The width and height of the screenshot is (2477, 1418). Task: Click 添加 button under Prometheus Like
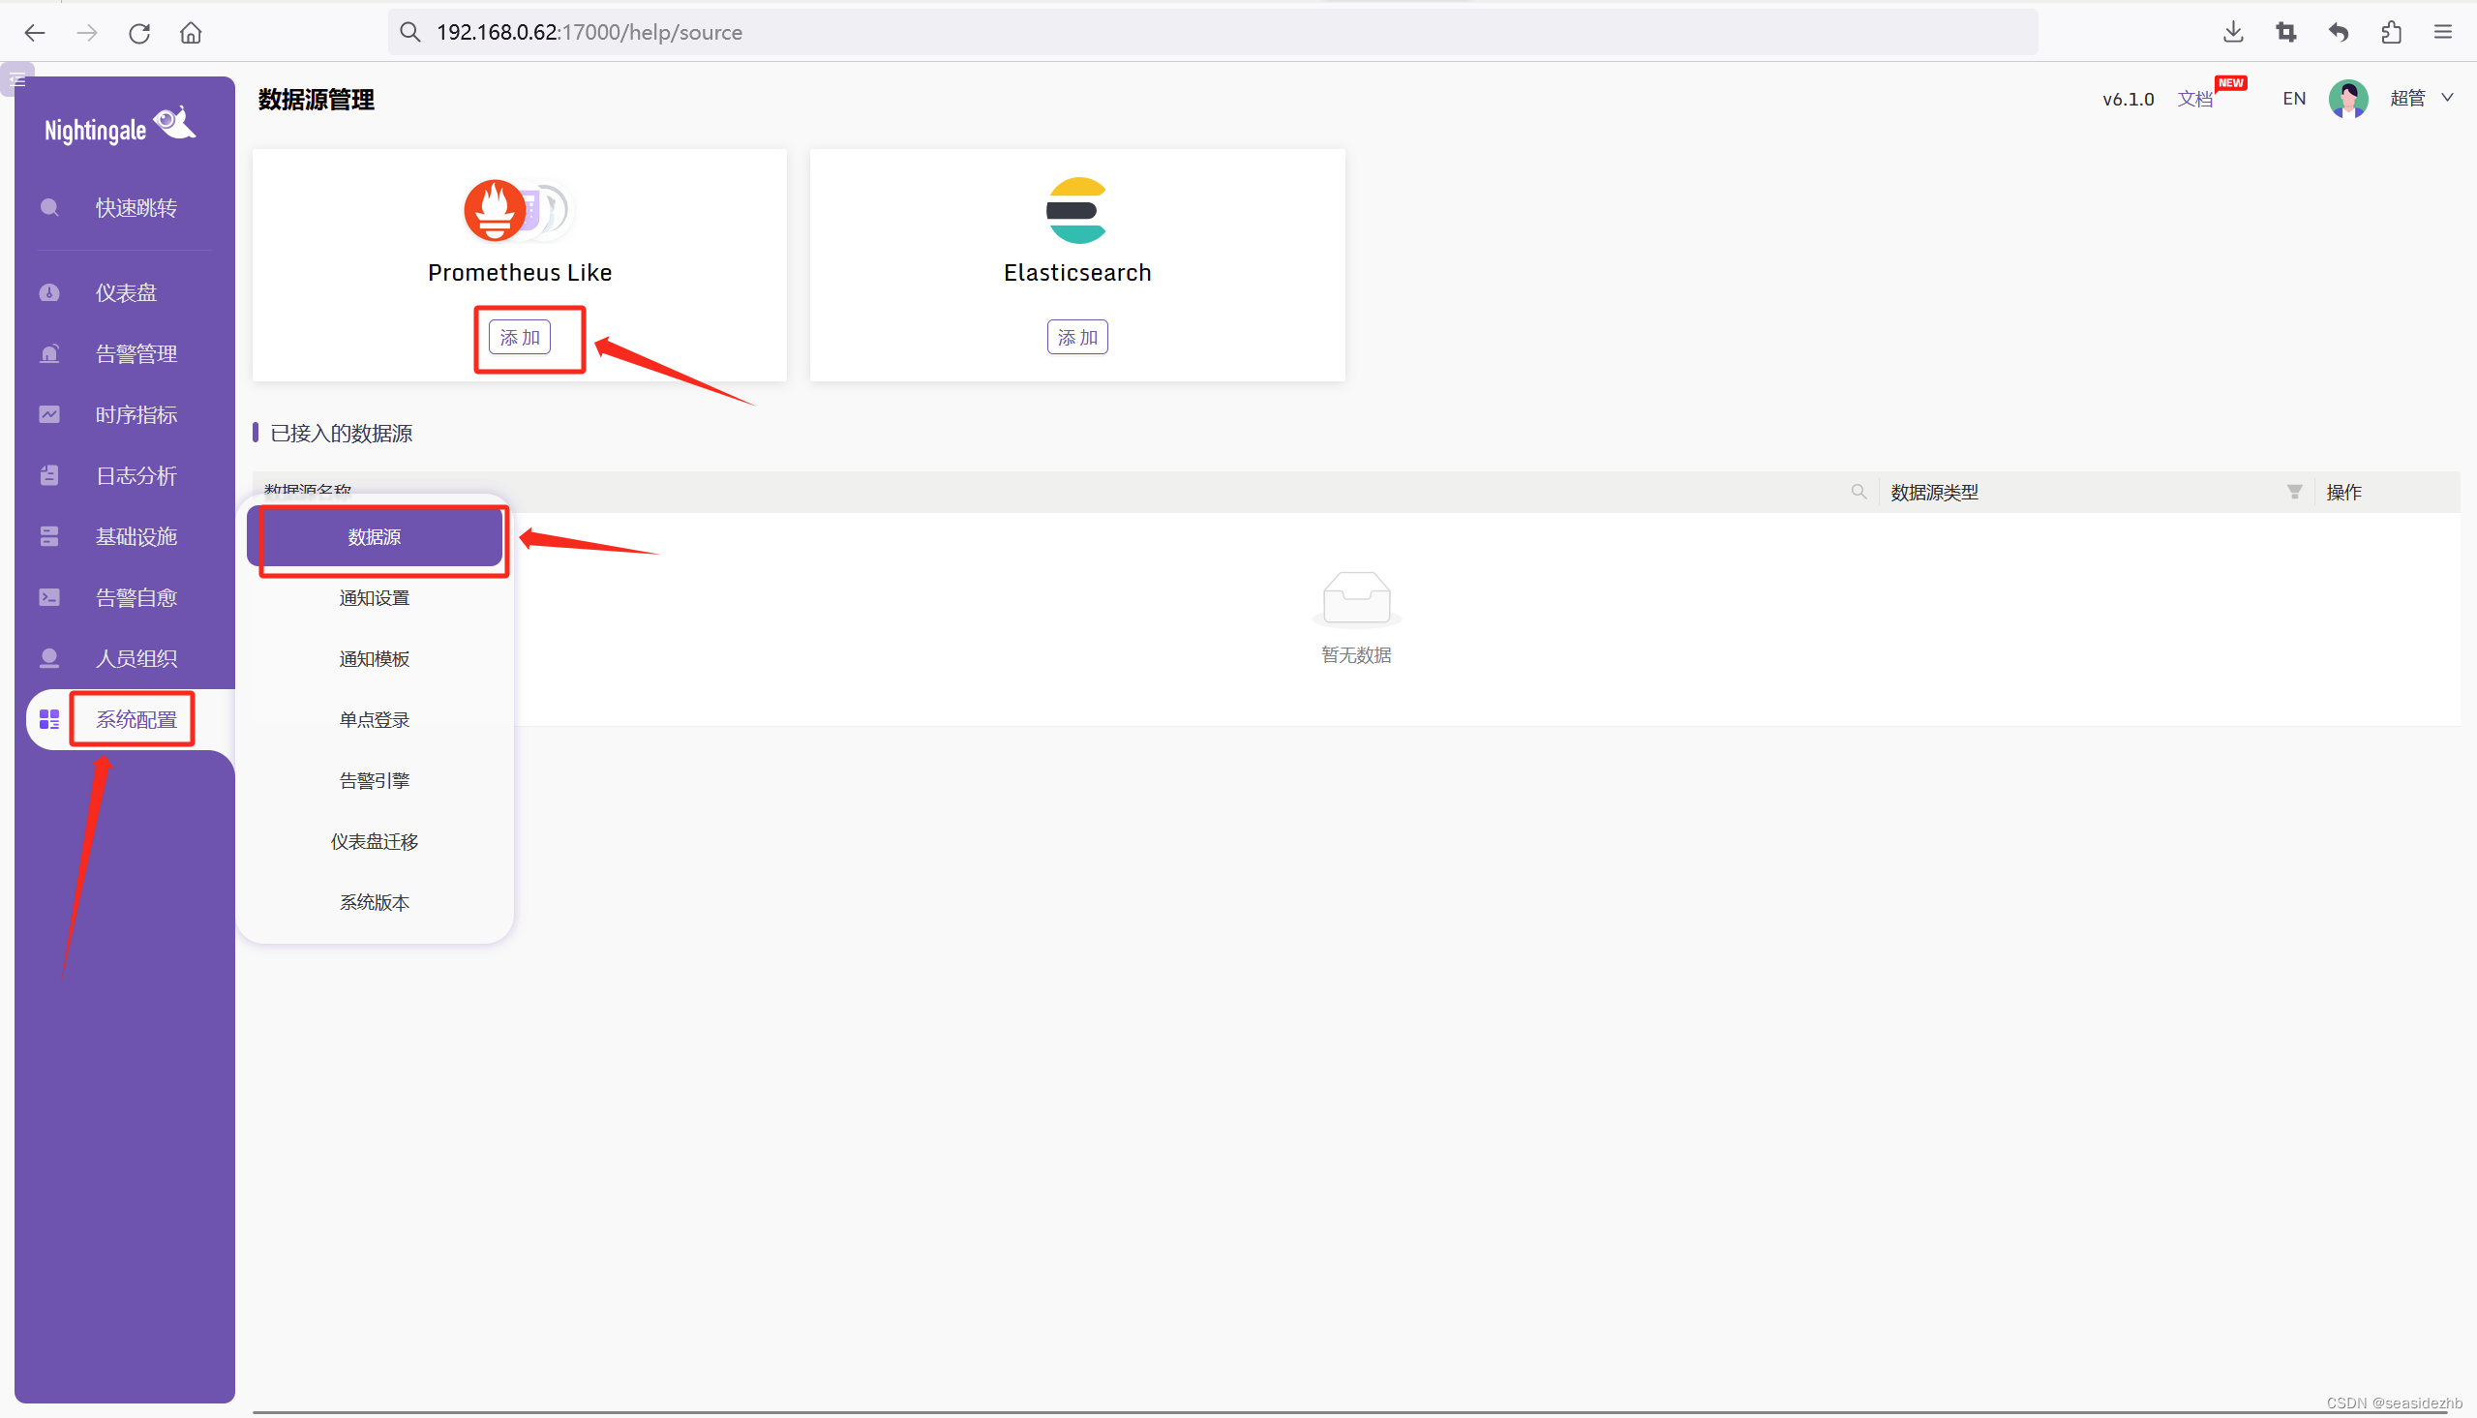[519, 335]
